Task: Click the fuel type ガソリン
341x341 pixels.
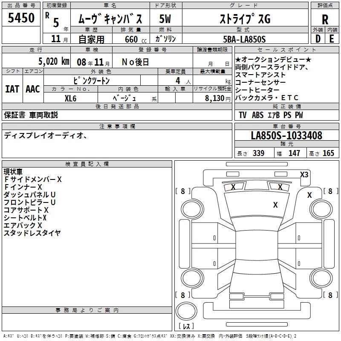Action: pos(165,39)
